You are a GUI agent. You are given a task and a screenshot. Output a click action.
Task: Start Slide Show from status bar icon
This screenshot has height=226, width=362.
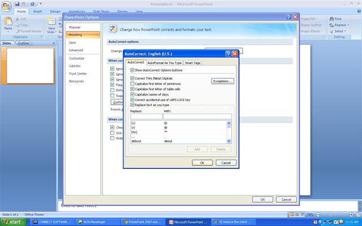click(302, 215)
